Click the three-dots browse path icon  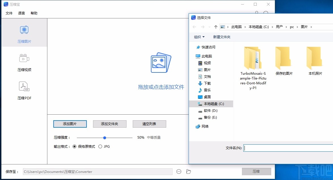(x=179, y=172)
